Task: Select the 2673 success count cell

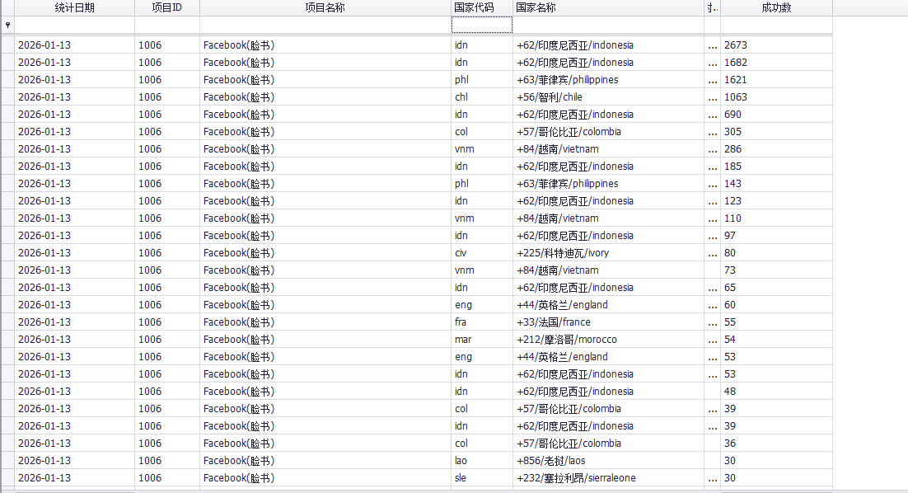Action: point(776,45)
